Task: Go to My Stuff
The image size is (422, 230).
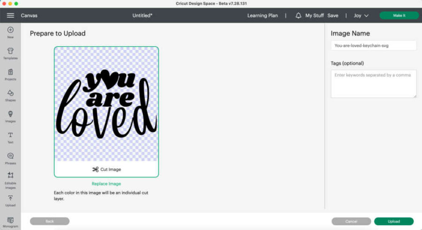Action: 314,15
